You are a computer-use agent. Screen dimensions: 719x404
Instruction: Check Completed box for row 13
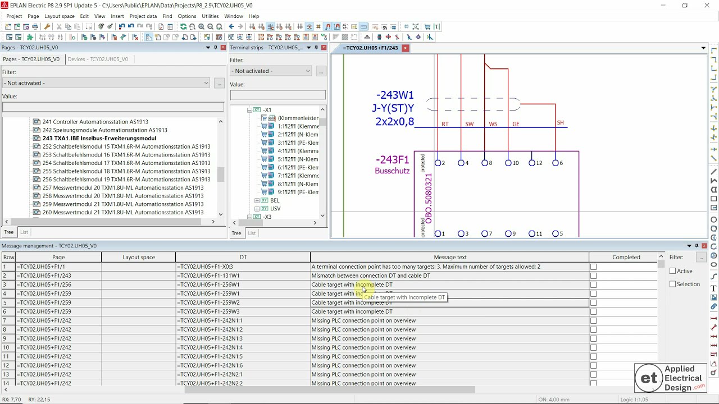click(x=593, y=375)
